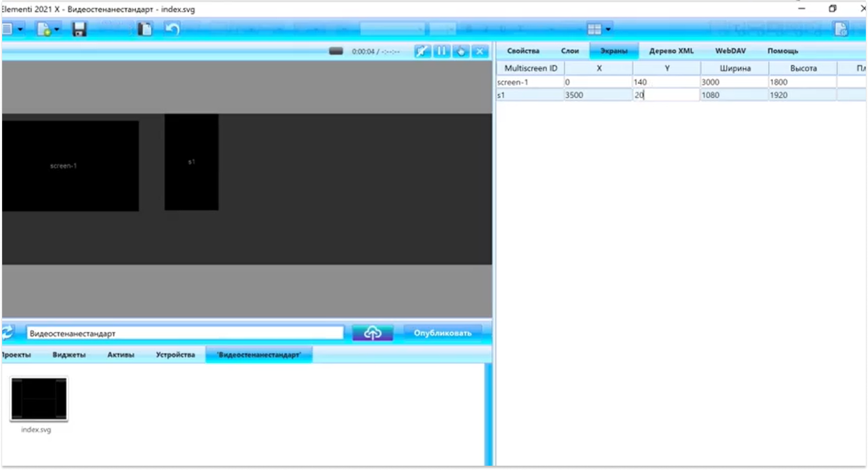Open the Устройства tab
This screenshot has height=470, width=868.
tap(175, 355)
